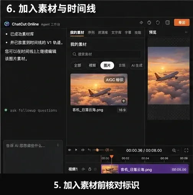Click the plus icon on airplane thumbnail
193x195 pixels.
pos(124,101)
